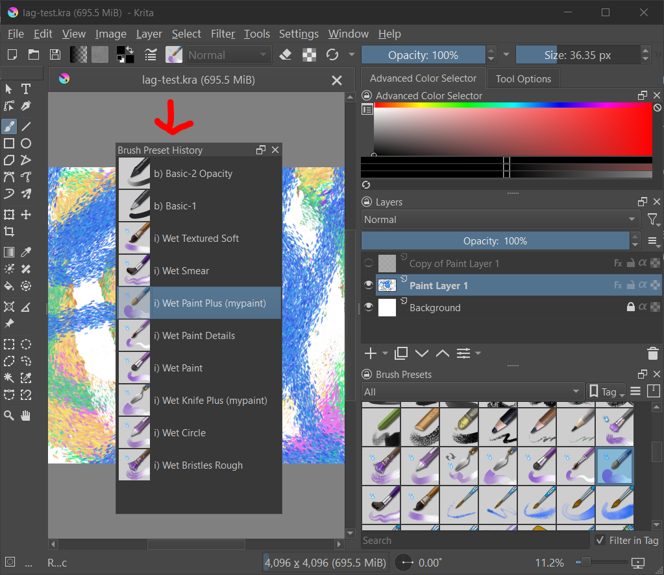Show the Copy of Paint Layer 1

(369, 263)
